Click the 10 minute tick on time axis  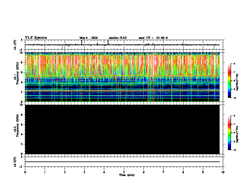pos(223,172)
